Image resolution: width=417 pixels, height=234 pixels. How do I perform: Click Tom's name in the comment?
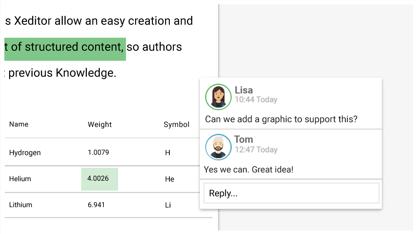pyautogui.click(x=244, y=140)
